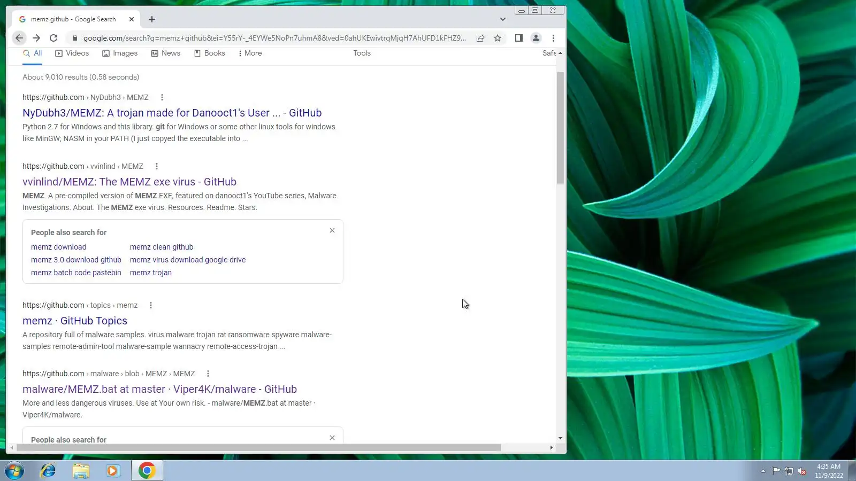Open the network status tray icon
856x481 pixels.
tap(789, 471)
